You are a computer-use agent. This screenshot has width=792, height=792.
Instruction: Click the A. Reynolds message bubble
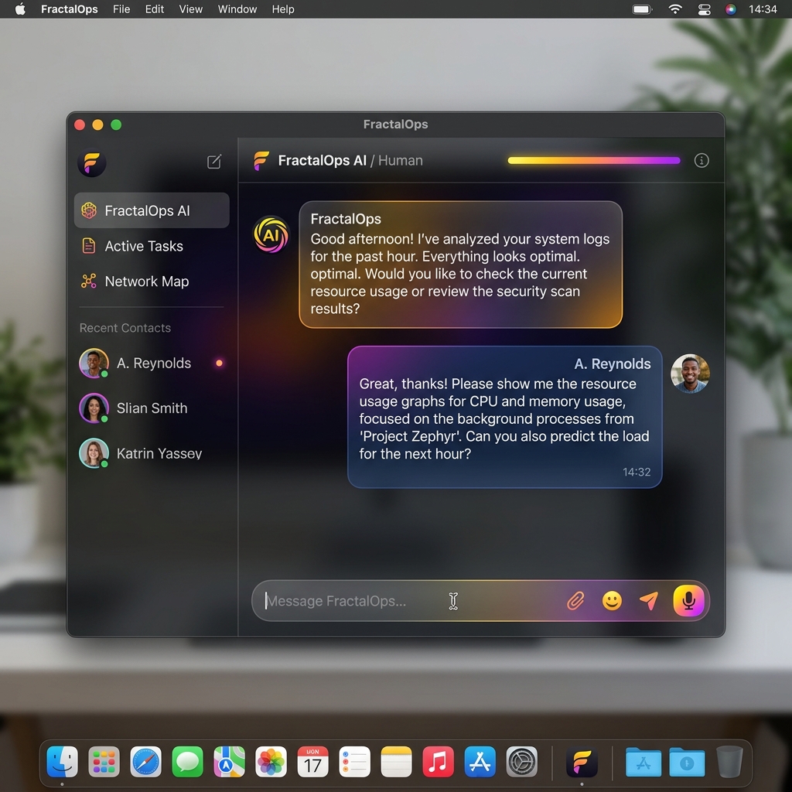click(x=504, y=417)
